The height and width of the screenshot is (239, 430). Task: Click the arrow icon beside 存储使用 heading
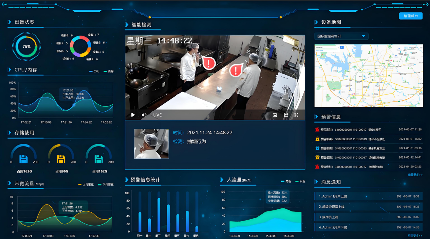pyautogui.click(x=10, y=133)
